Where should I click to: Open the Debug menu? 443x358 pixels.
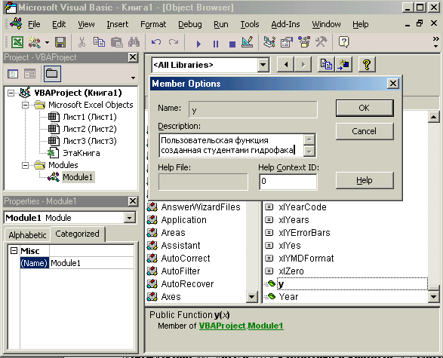pyautogui.click(x=190, y=25)
